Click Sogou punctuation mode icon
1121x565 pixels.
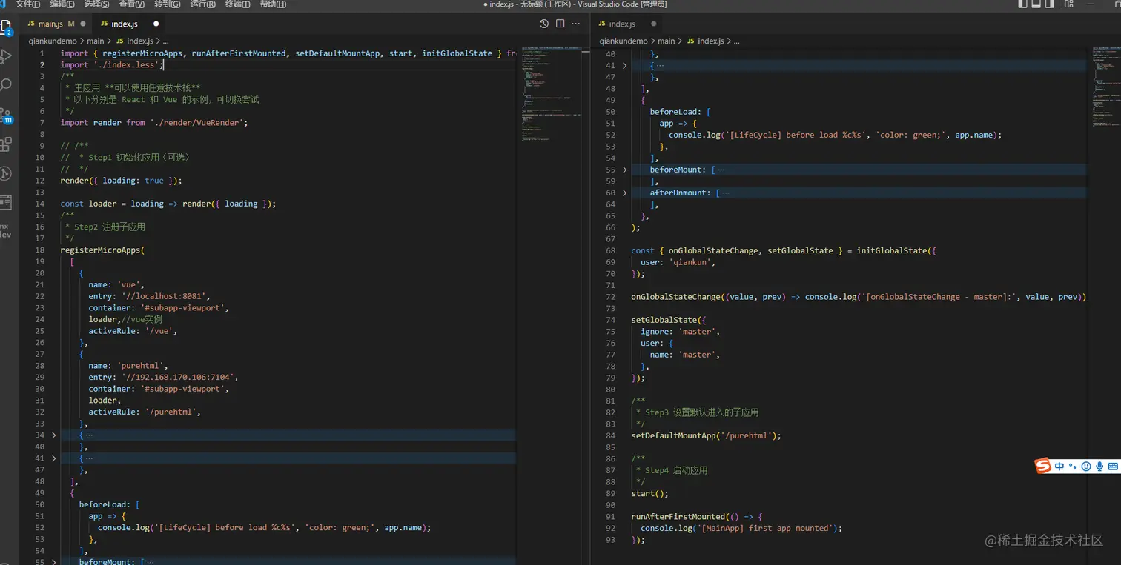[x=1073, y=467]
